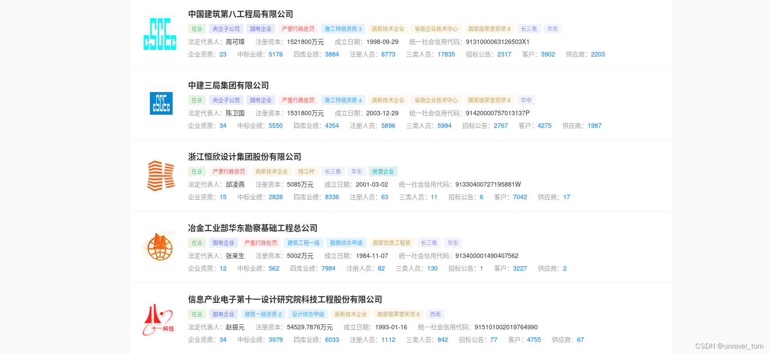Click credit code 9131000063126503X1
Image resolution: width=770 pixels, height=354 pixels.
[497, 42]
